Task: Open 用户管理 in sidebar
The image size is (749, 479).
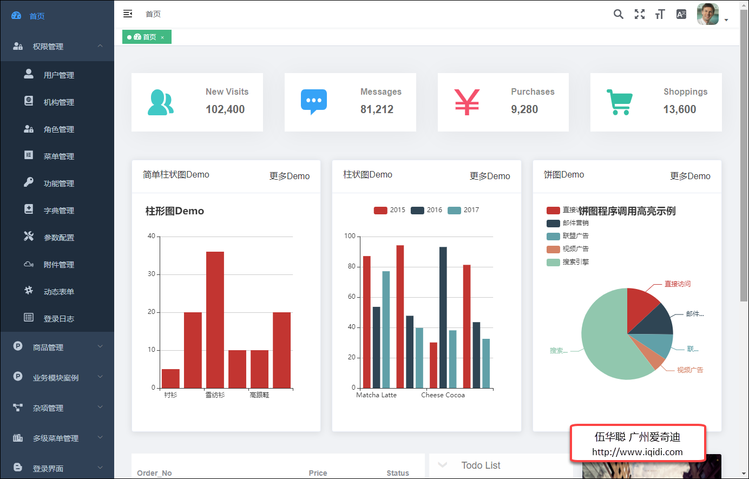Action: [58, 75]
